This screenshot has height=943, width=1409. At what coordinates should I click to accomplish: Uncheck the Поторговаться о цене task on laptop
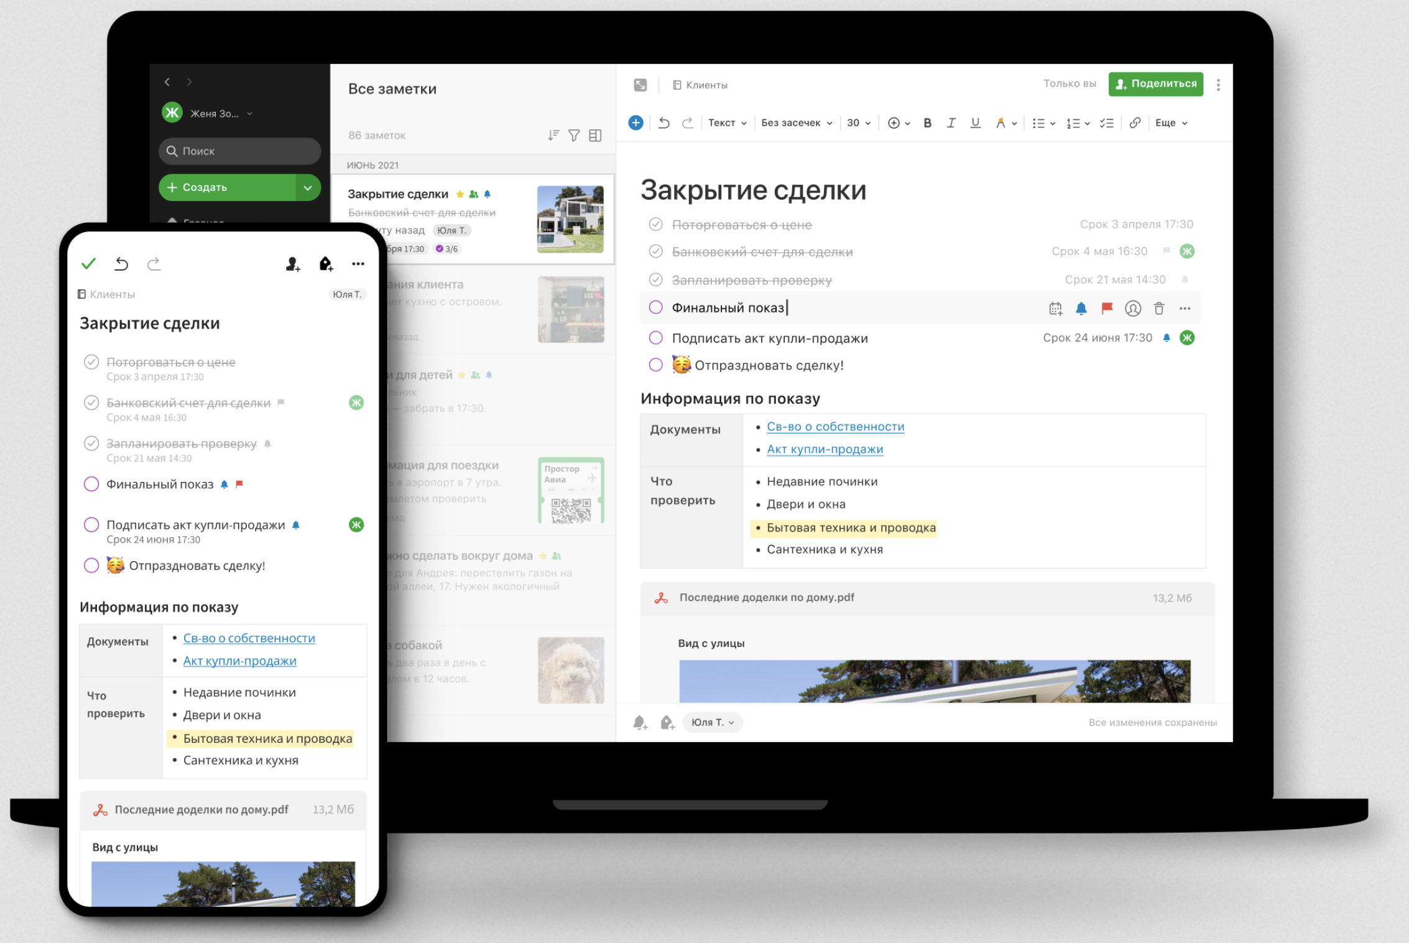tap(655, 225)
